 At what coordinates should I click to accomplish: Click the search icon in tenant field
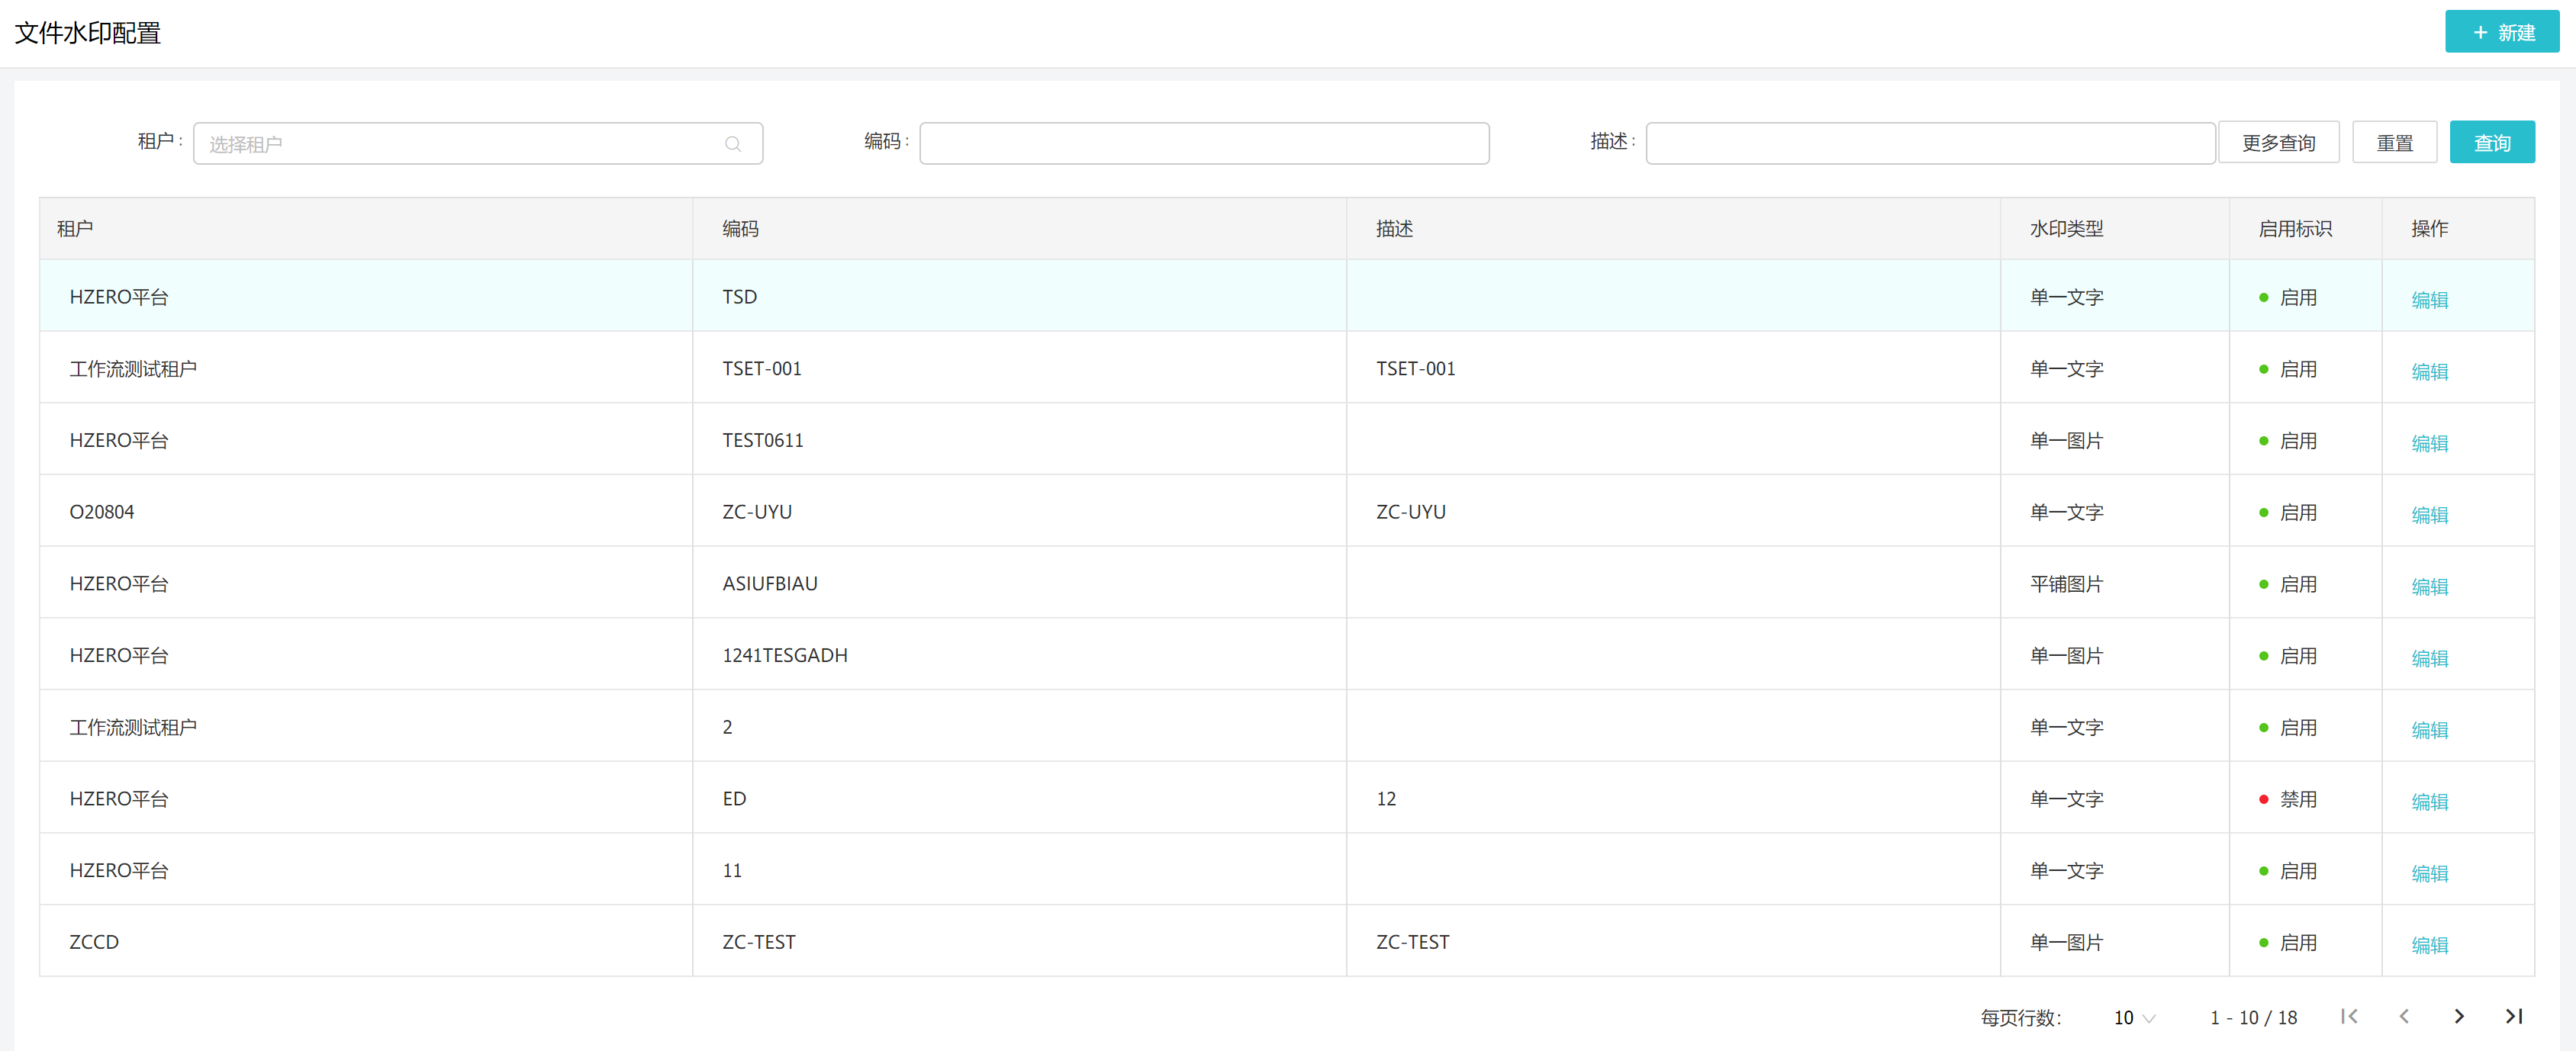pyautogui.click(x=733, y=144)
